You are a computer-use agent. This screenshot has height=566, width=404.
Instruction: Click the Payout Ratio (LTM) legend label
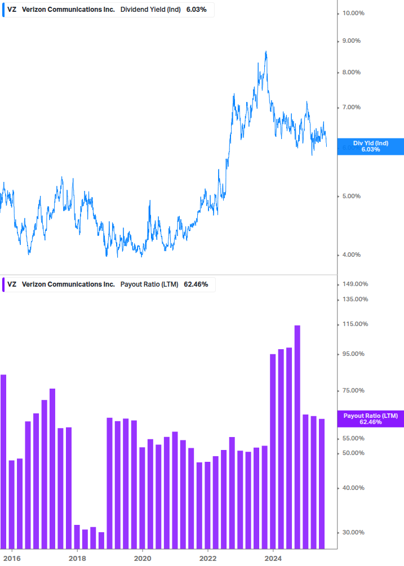point(149,284)
